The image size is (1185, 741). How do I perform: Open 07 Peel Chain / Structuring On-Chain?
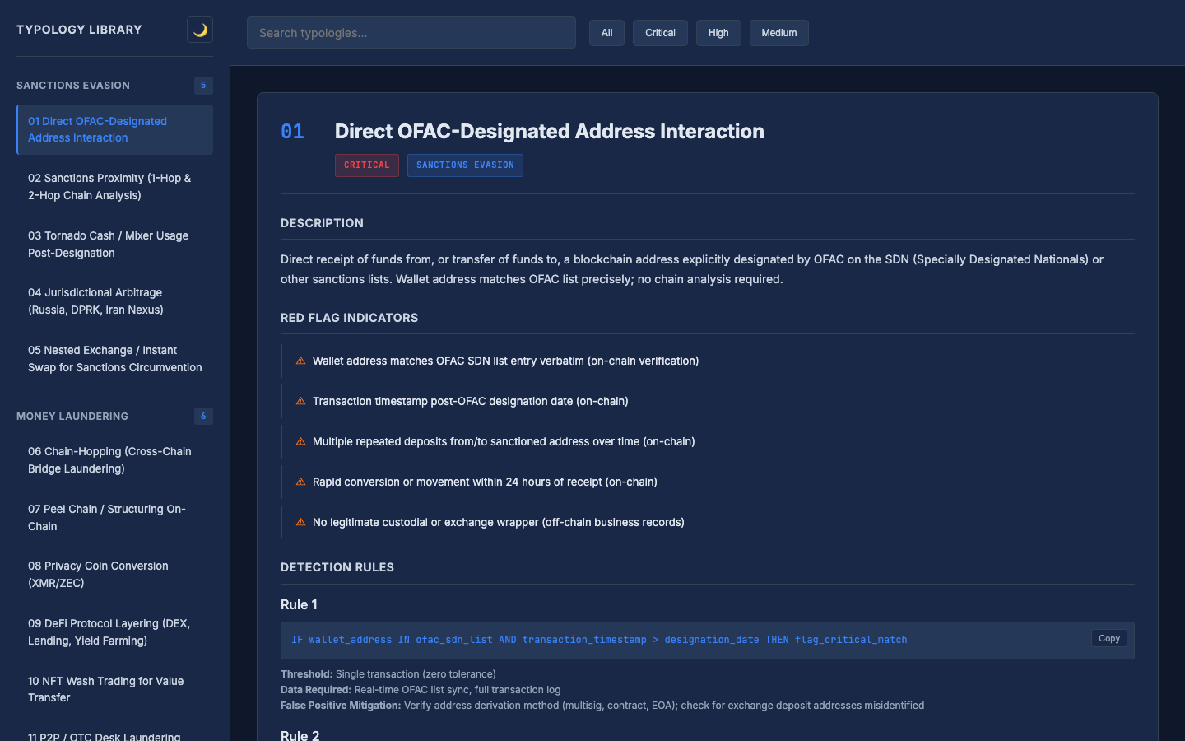click(114, 518)
